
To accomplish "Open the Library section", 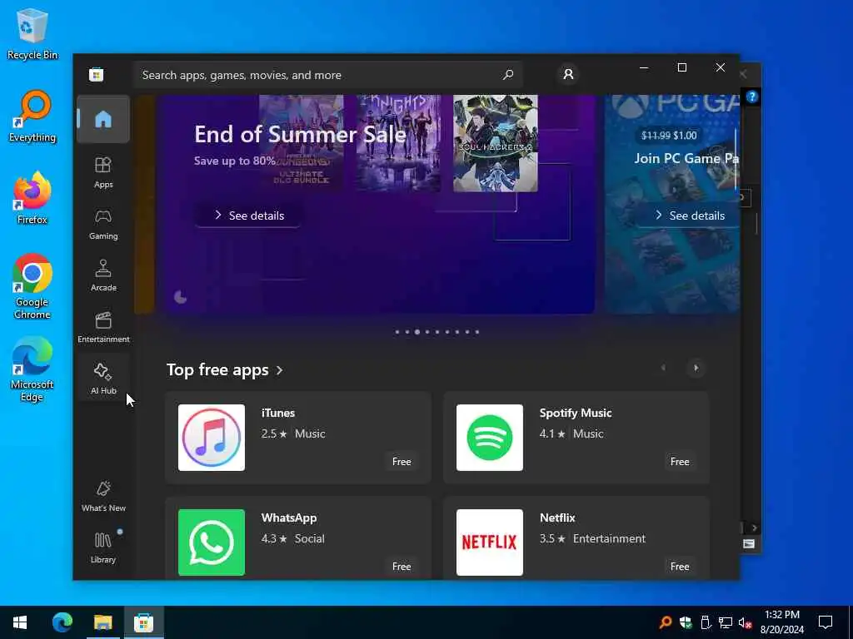I will click(x=103, y=547).
